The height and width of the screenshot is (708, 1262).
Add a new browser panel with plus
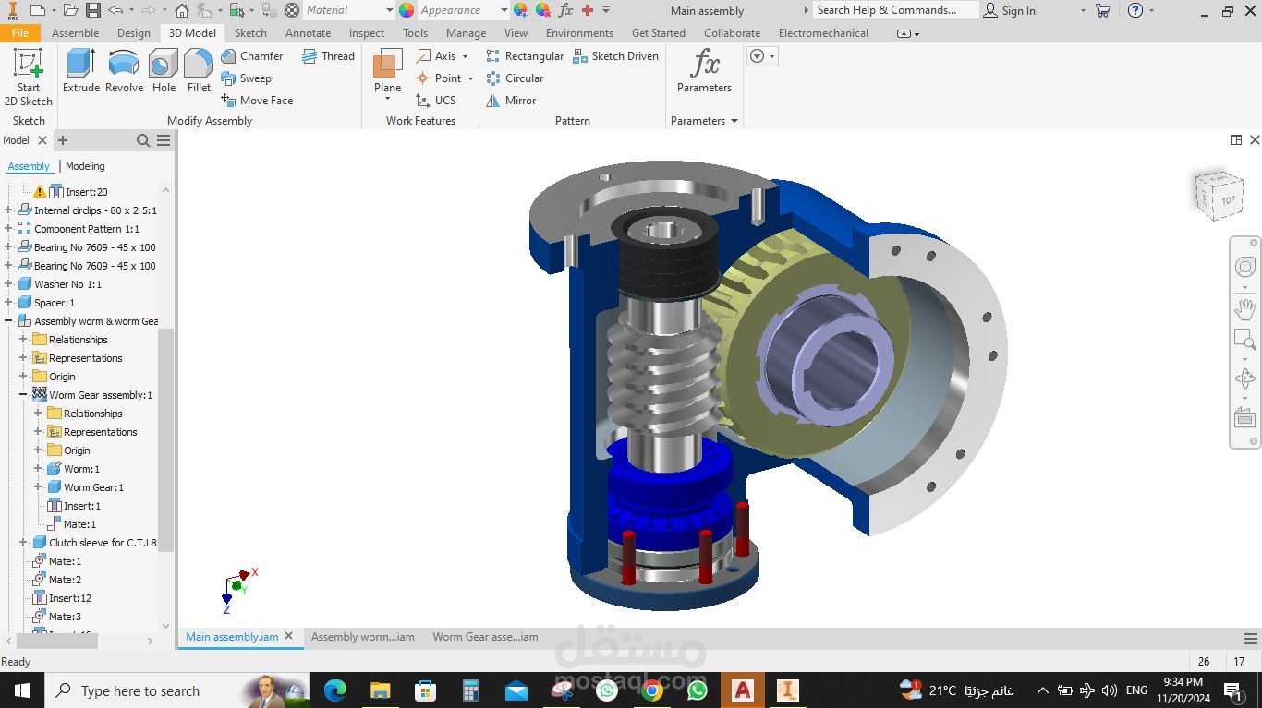pos(63,140)
